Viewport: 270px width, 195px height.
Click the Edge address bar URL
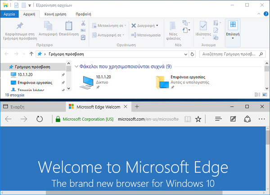[148, 119]
